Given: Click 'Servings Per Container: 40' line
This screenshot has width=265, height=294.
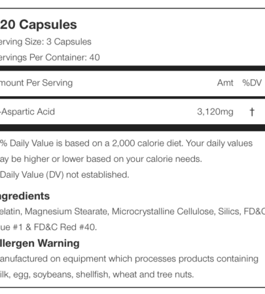Looking at the screenshot, I should click(50, 57).
